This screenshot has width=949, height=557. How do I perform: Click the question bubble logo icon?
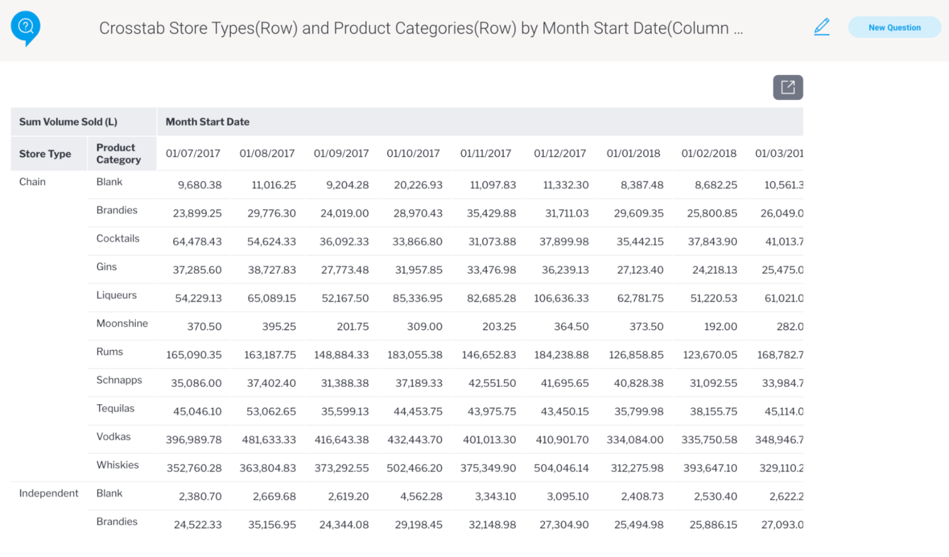point(26,27)
